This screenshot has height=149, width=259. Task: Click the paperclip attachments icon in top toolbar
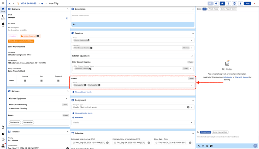pos(228,3)
